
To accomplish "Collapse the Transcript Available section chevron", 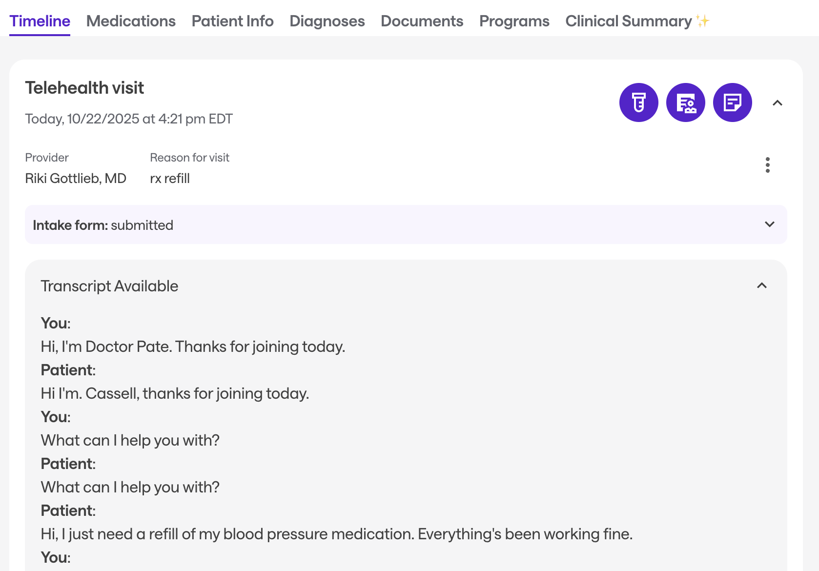I will [x=761, y=285].
